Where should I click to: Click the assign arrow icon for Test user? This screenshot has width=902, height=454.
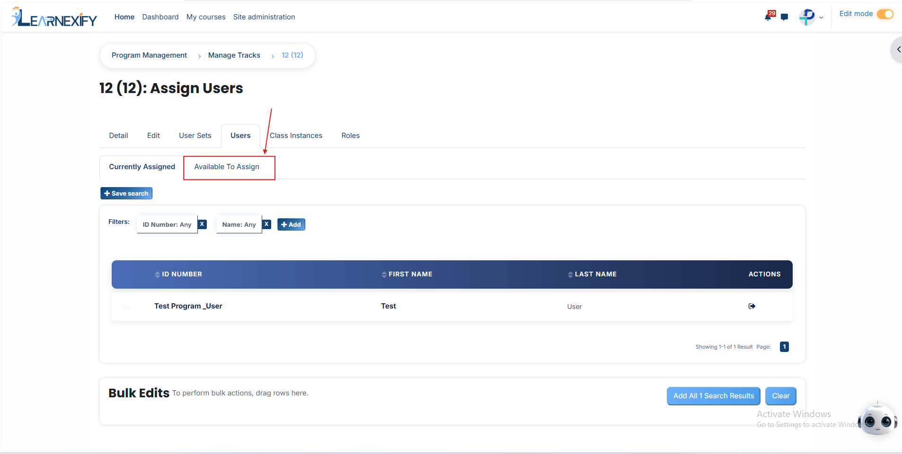(752, 306)
